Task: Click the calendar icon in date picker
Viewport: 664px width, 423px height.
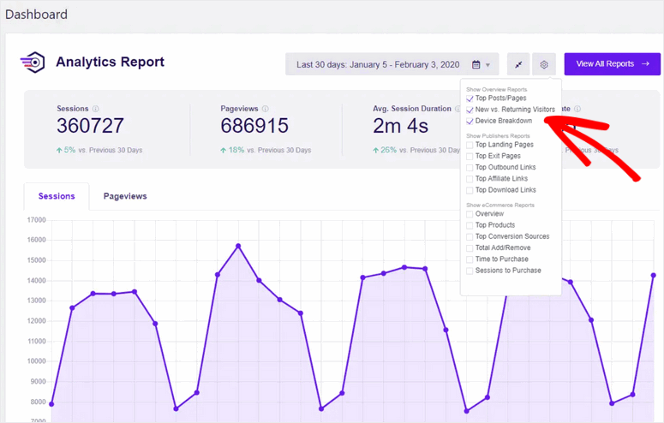Action: 476,65
